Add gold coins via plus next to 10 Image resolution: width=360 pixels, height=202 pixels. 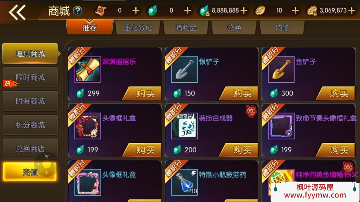pyautogui.click(x=295, y=11)
